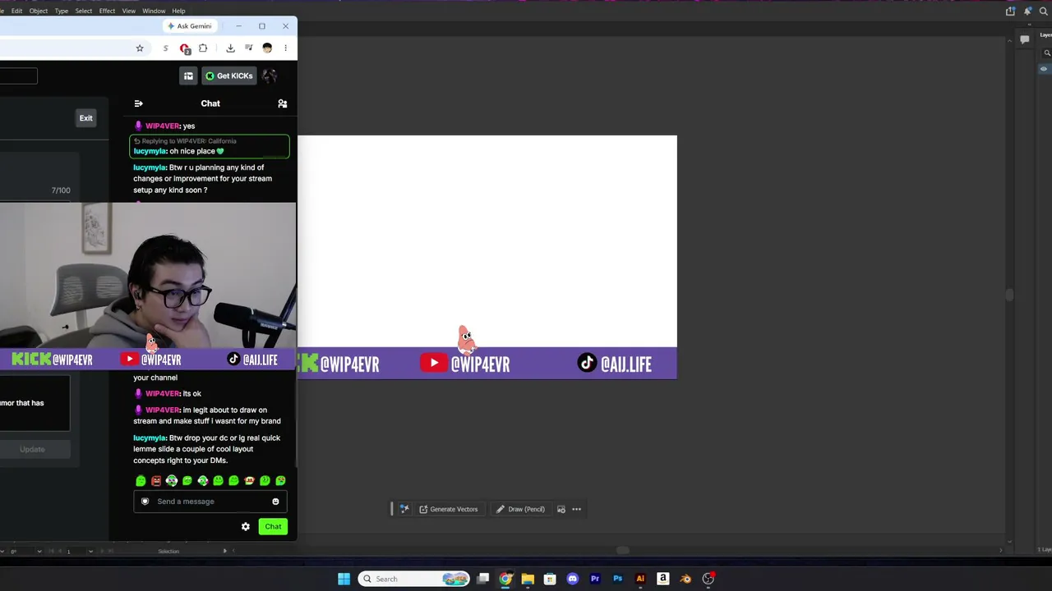
Task: Open the View menu in Illustrator
Action: (129, 11)
